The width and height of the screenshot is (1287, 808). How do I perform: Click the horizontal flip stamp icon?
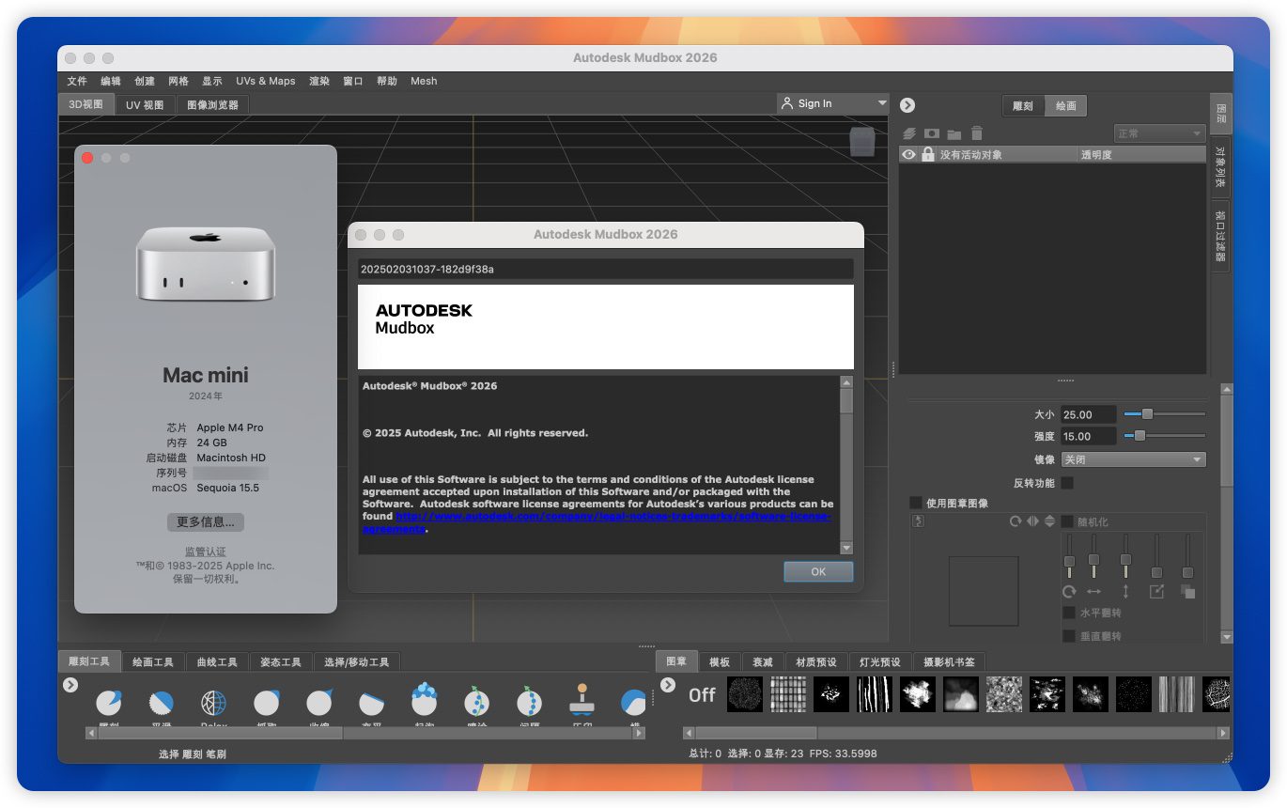(x=1032, y=521)
